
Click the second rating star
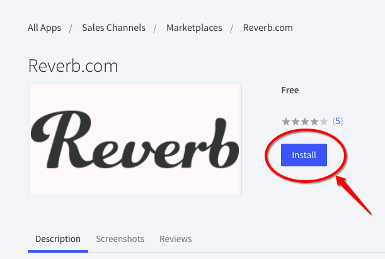295,121
